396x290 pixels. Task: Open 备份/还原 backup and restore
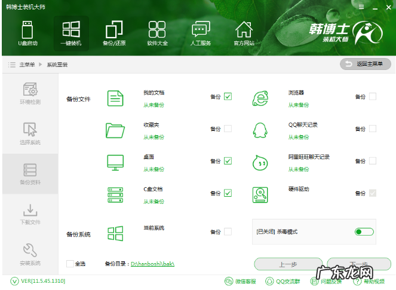[x=114, y=33]
